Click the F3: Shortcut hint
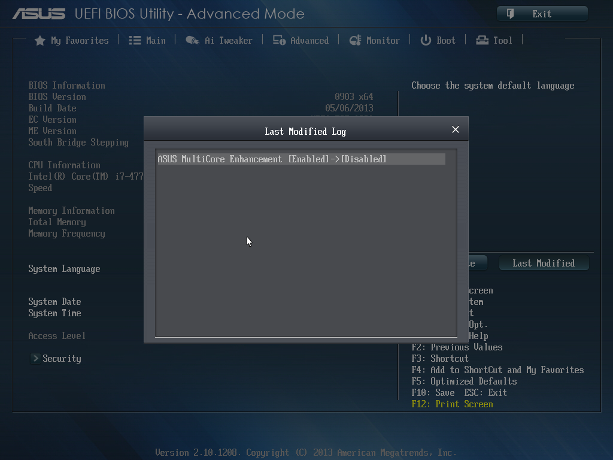 (x=440, y=359)
